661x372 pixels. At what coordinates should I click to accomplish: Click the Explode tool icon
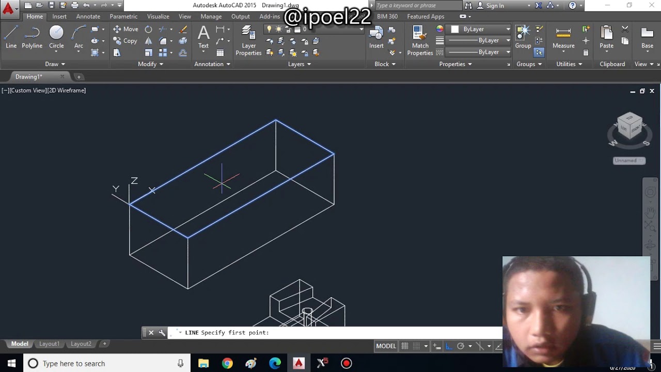[183, 41]
